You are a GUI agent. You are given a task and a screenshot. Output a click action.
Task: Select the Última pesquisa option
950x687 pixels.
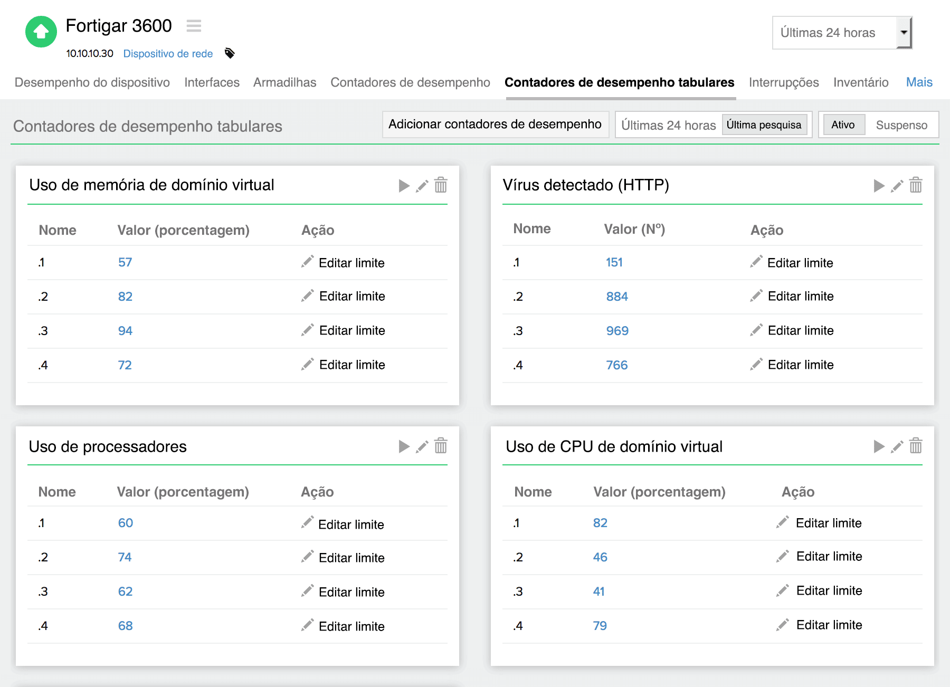tap(765, 125)
